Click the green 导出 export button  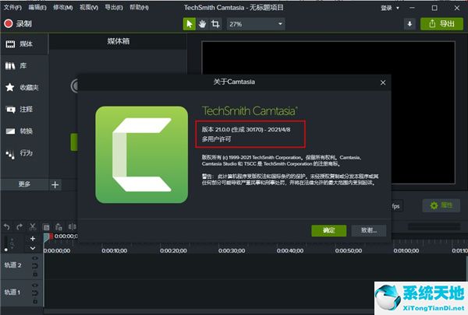click(x=441, y=24)
